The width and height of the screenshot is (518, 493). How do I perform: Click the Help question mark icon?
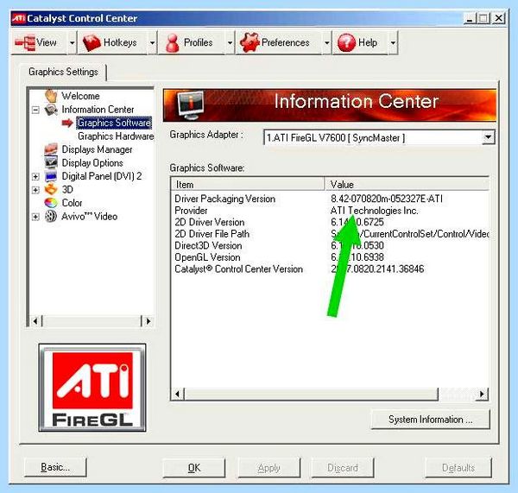click(346, 43)
